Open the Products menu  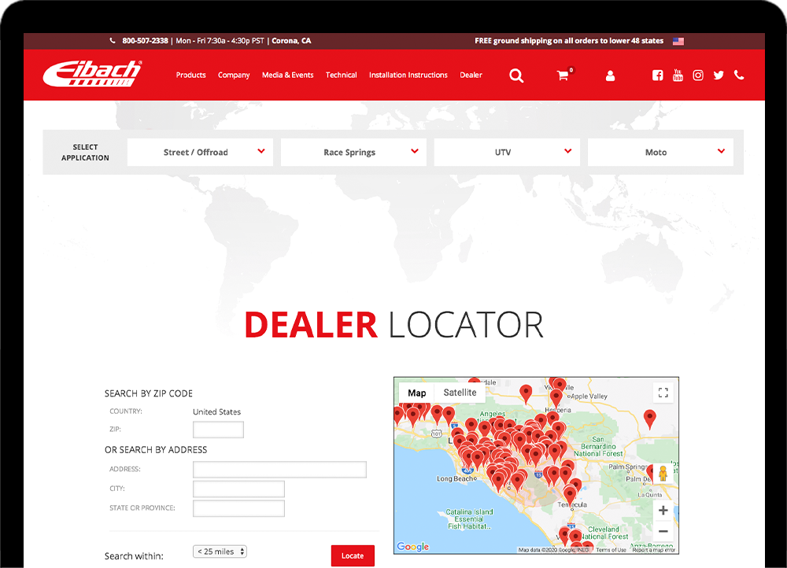click(x=190, y=75)
